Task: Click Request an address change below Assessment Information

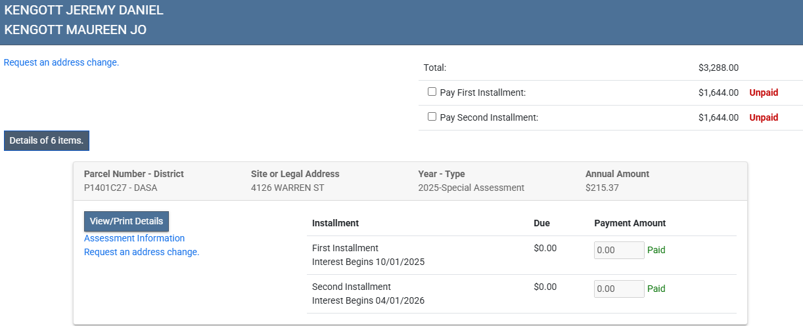Action: 141,253
